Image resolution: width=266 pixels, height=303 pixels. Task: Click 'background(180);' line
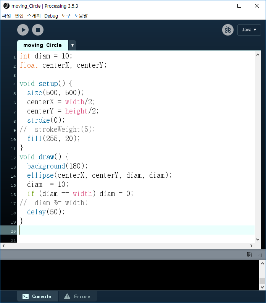point(57,166)
